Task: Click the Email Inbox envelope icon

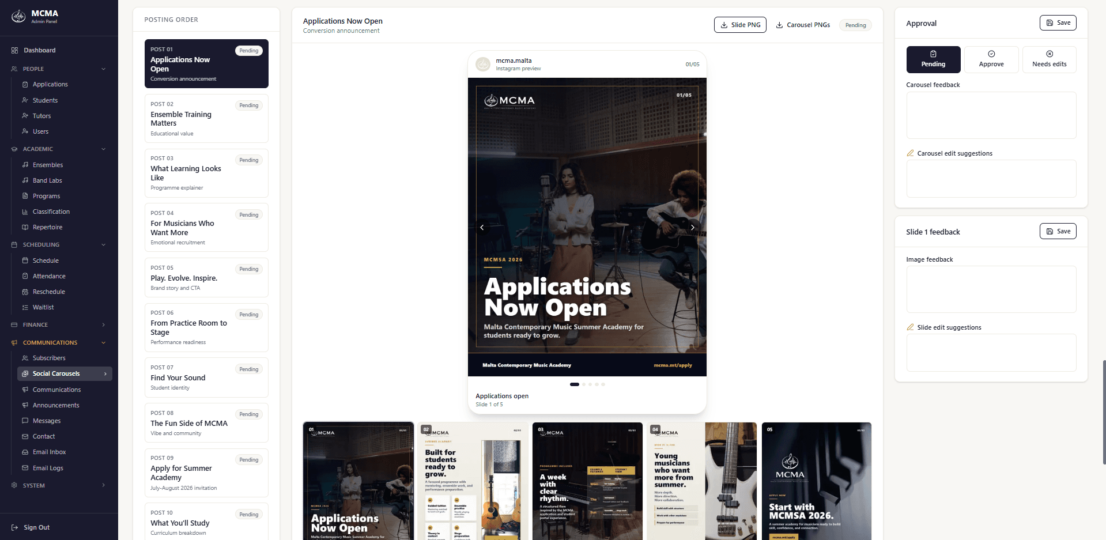Action: pyautogui.click(x=25, y=452)
